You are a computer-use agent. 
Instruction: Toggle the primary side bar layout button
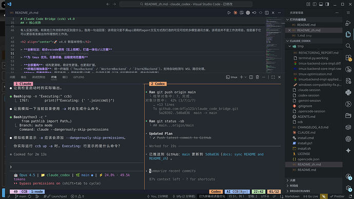click(x=314, y=4)
